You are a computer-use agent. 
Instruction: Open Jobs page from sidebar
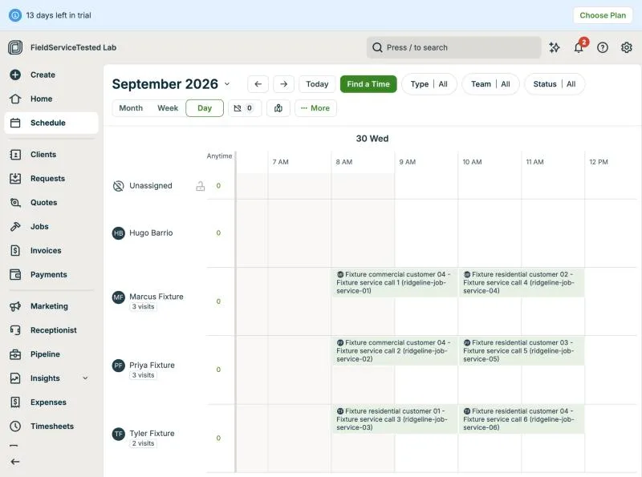(x=51, y=227)
